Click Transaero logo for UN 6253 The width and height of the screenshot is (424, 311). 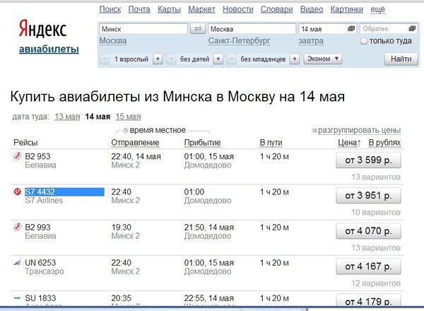pos(17,263)
